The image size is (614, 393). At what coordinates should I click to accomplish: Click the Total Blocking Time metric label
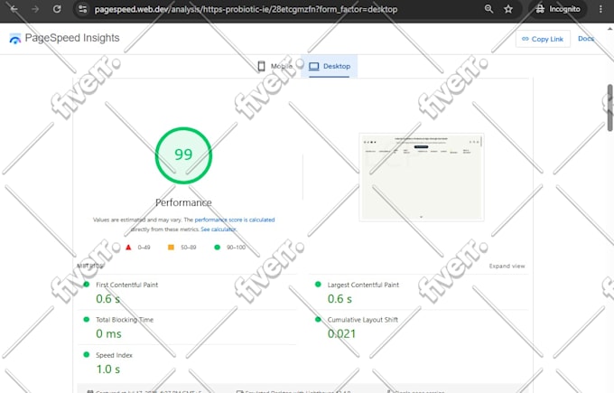coord(125,320)
